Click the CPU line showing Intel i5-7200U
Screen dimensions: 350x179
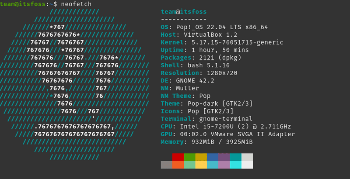tap(226, 127)
